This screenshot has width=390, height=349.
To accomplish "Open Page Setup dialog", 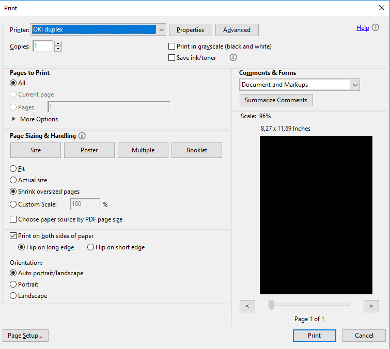I will point(25,336).
